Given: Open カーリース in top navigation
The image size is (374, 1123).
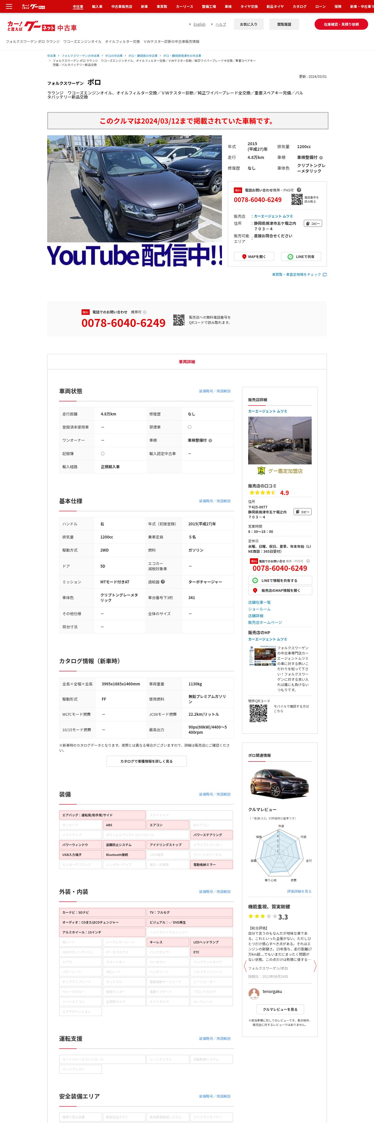Looking at the screenshot, I should 185,6.
